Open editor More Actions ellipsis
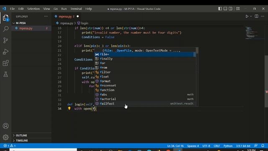The height and width of the screenshot is (151, 268). coord(263,16)
